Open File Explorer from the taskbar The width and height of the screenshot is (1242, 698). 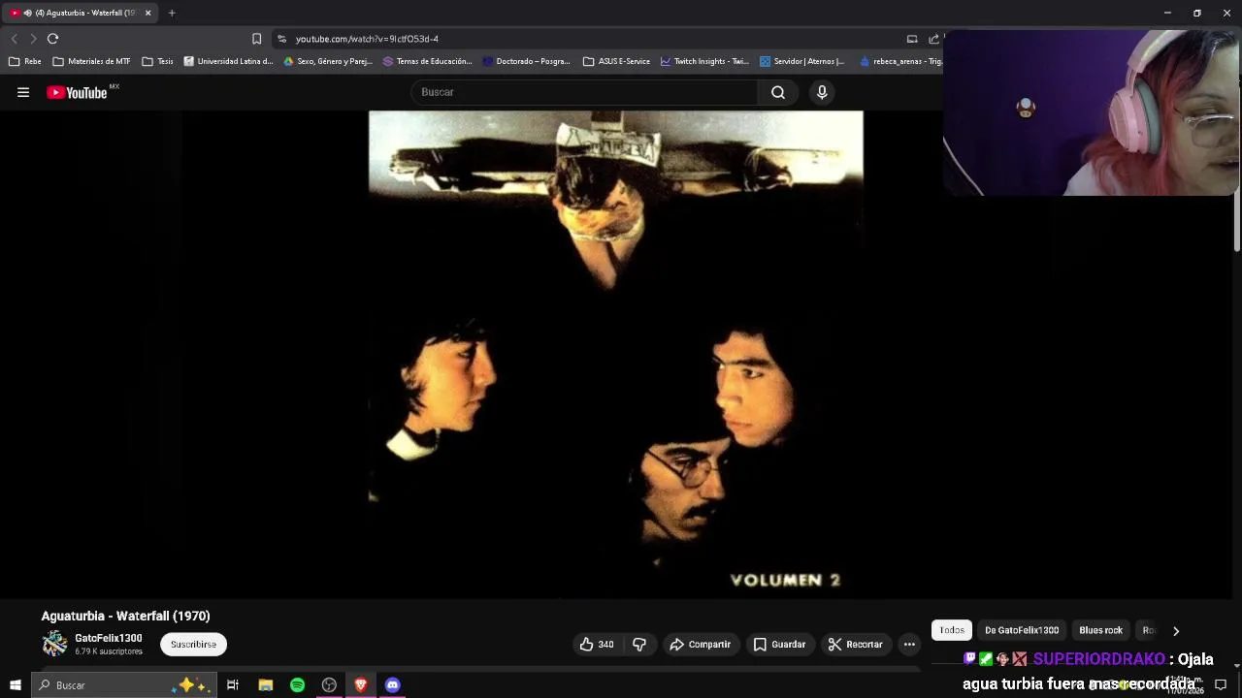[265, 685]
